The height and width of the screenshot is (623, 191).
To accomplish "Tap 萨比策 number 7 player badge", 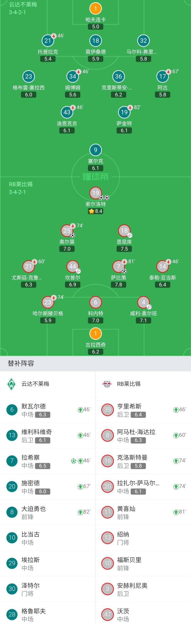I will point(119,266).
